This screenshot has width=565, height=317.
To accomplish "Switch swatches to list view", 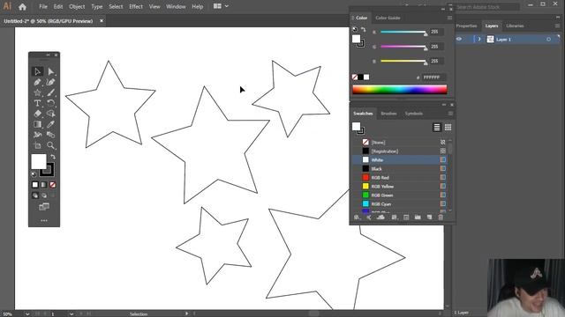I will click(x=437, y=127).
